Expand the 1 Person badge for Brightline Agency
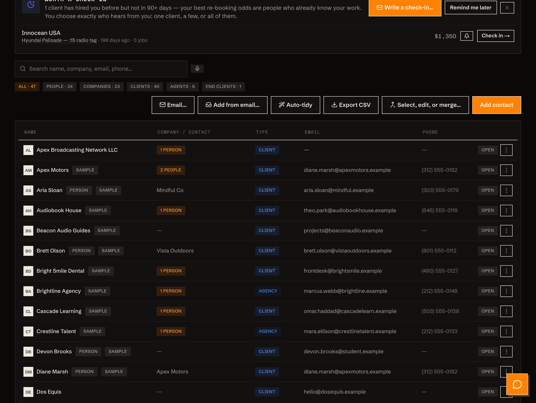 171,291
